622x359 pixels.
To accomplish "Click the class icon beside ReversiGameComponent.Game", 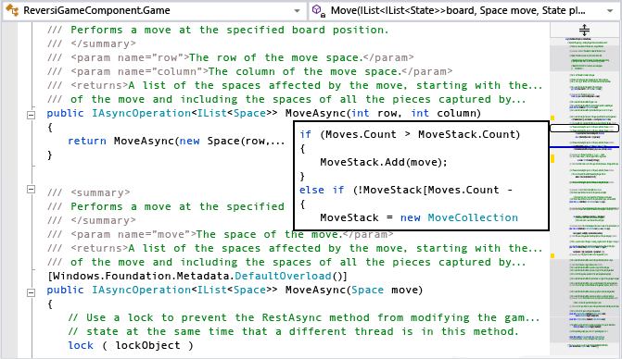I will pyautogui.click(x=12, y=10).
